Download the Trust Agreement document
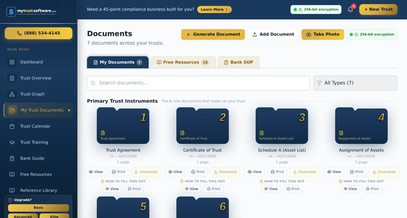This screenshot has width=407, height=218. [x=146, y=172]
